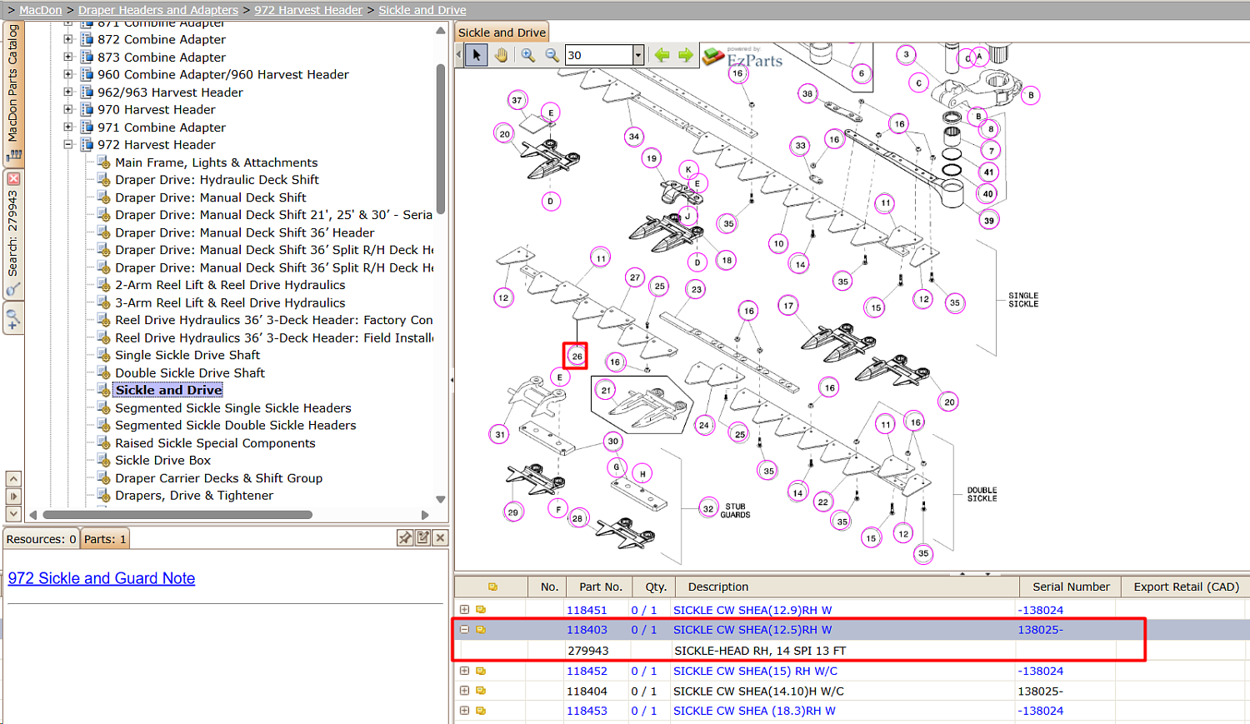The height and width of the screenshot is (724, 1250).
Task: Expand the part 118451 row
Action: 464,610
